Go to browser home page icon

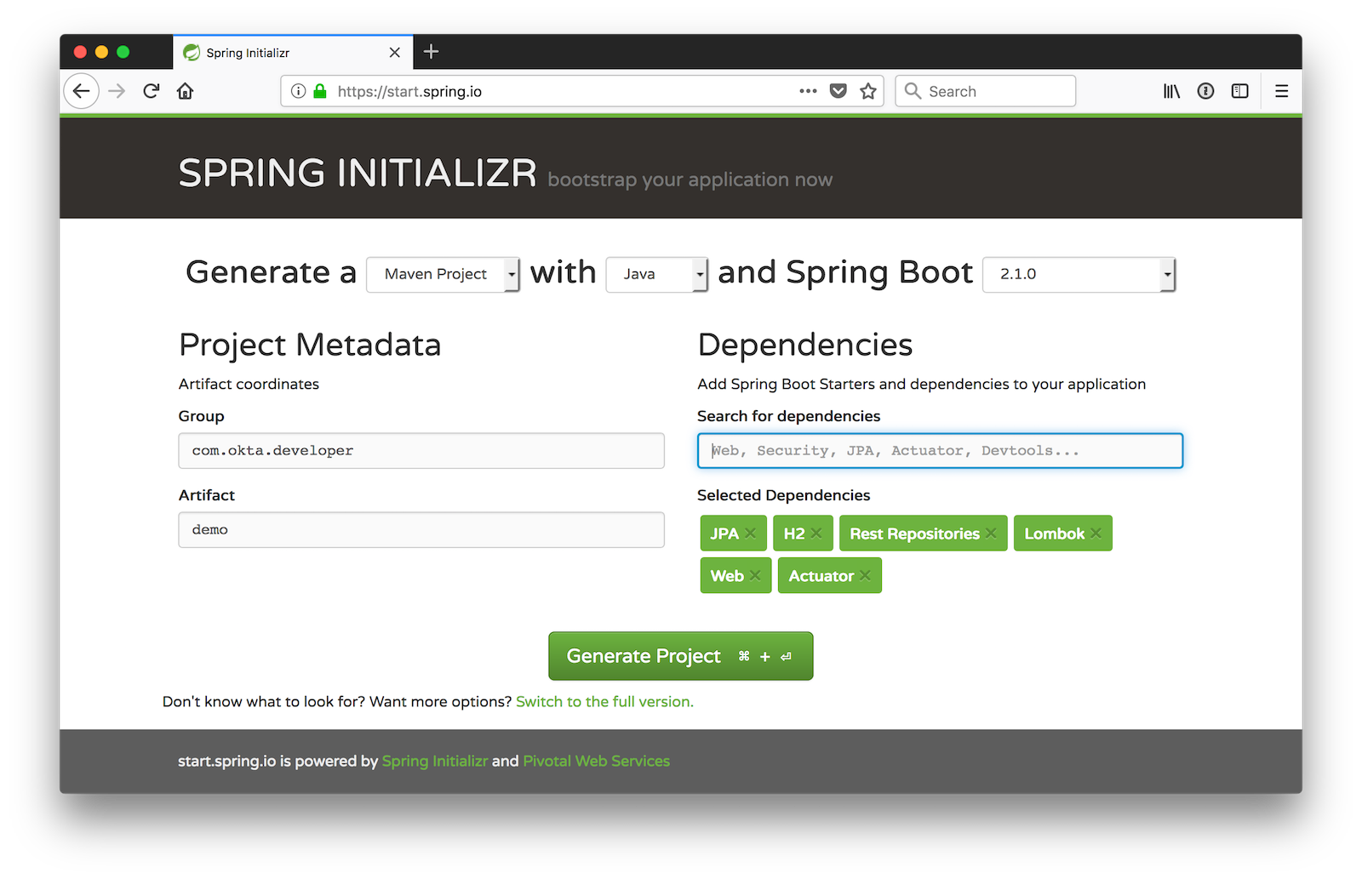(186, 91)
